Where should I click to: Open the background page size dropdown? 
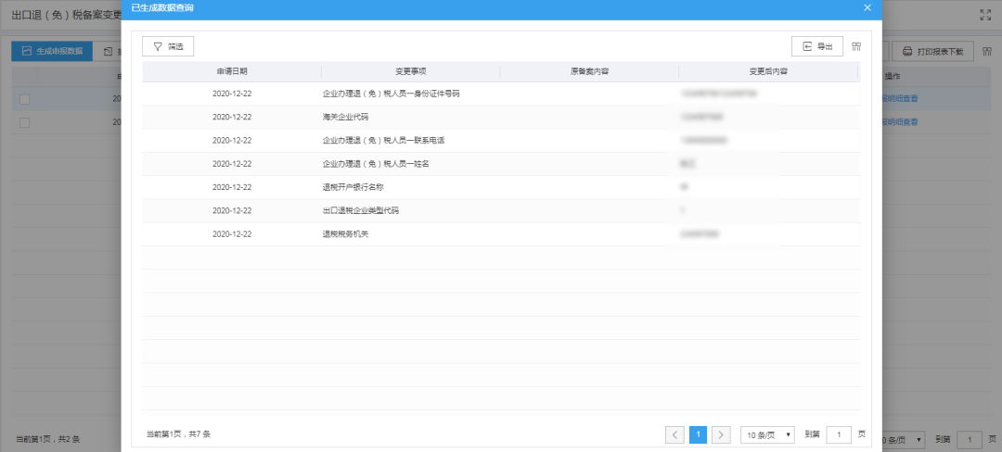coord(904,440)
